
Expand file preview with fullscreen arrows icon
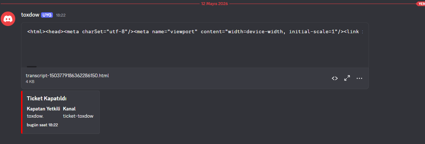tap(347, 78)
